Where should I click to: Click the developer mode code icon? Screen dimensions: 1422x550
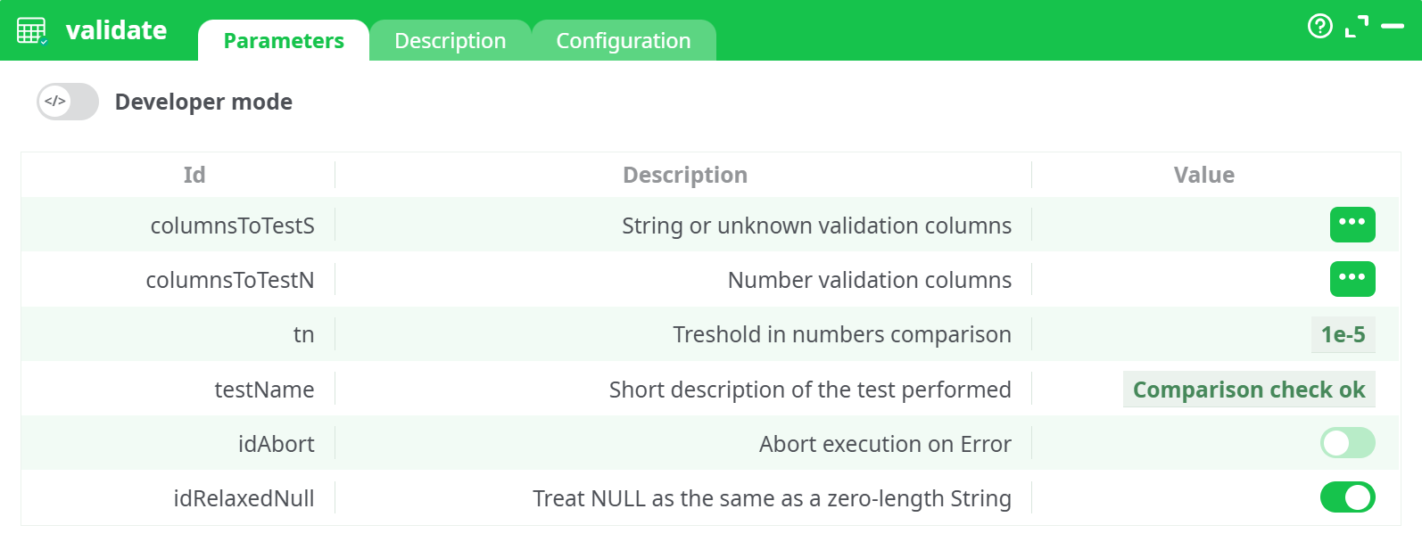click(55, 101)
